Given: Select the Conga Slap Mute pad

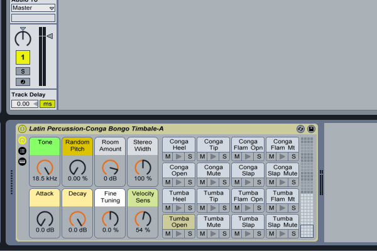Looking at the screenshot, I should pos(282,171).
